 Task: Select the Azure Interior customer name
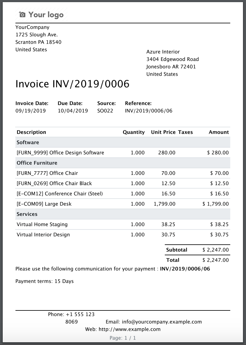pyautogui.click(x=163, y=52)
